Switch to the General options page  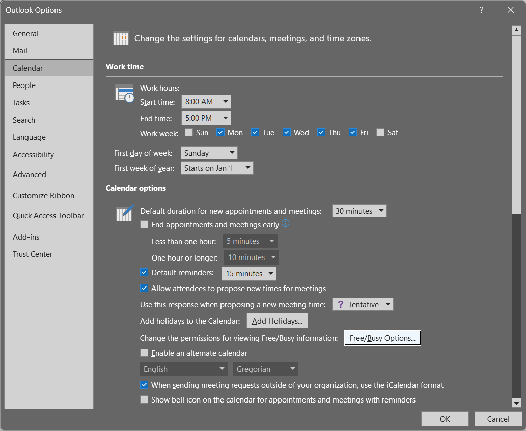click(x=49, y=34)
